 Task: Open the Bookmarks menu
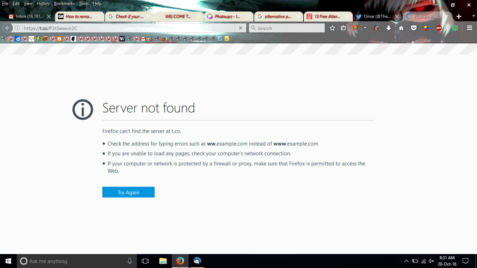pos(64,3)
